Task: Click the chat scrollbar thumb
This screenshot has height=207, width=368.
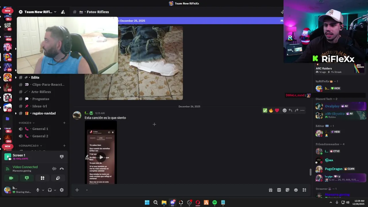Action: click(310, 172)
